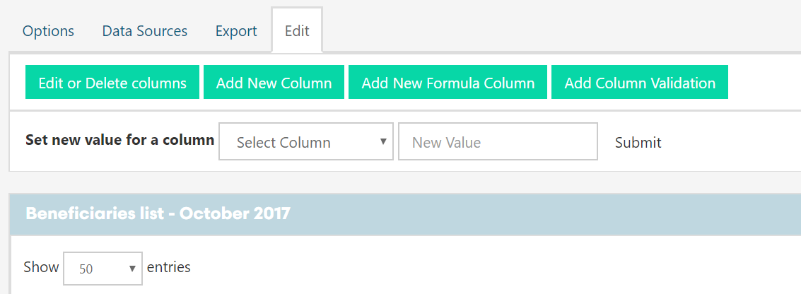801x294 pixels.
Task: Click Add New Formula Column
Action: (448, 83)
